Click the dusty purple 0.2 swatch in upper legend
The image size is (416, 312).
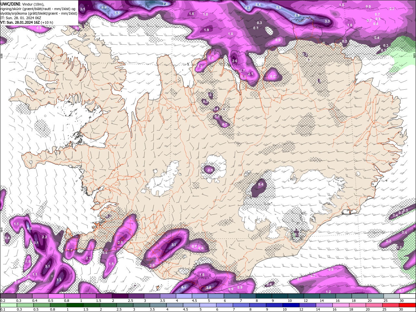click(8, 296)
